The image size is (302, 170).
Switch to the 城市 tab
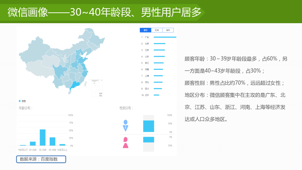168,30
